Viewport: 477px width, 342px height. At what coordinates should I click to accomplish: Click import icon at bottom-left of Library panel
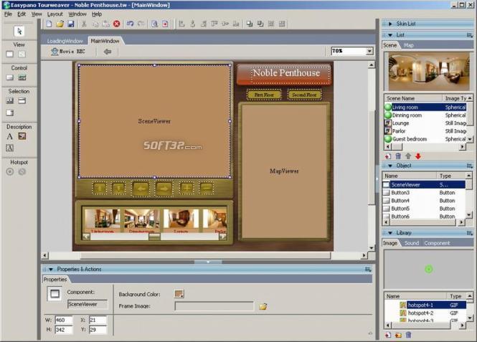click(388, 335)
